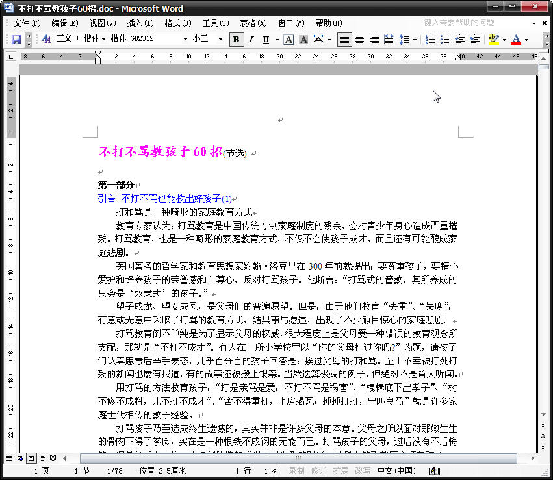Viewport: 553px width, 480px height.
Task: Open the 视图 menu
Action: click(102, 23)
